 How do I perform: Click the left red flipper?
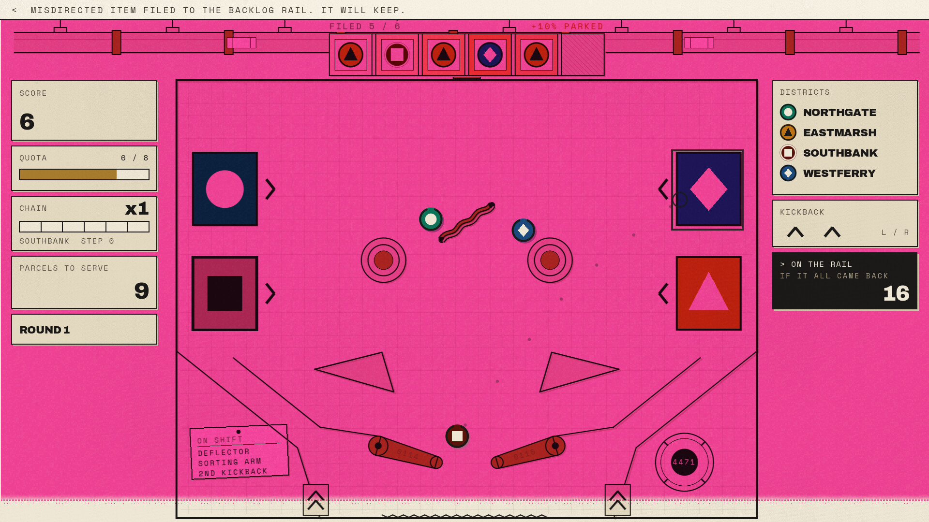(x=405, y=452)
